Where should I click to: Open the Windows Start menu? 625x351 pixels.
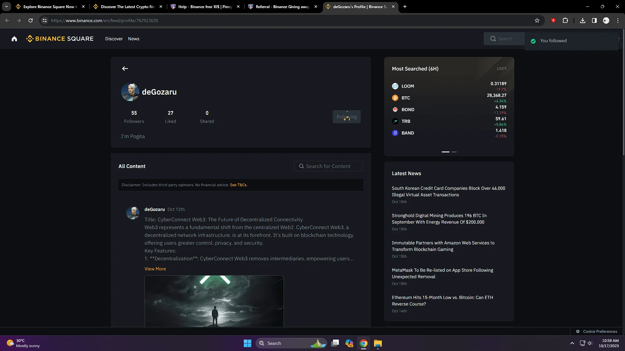pyautogui.click(x=247, y=343)
